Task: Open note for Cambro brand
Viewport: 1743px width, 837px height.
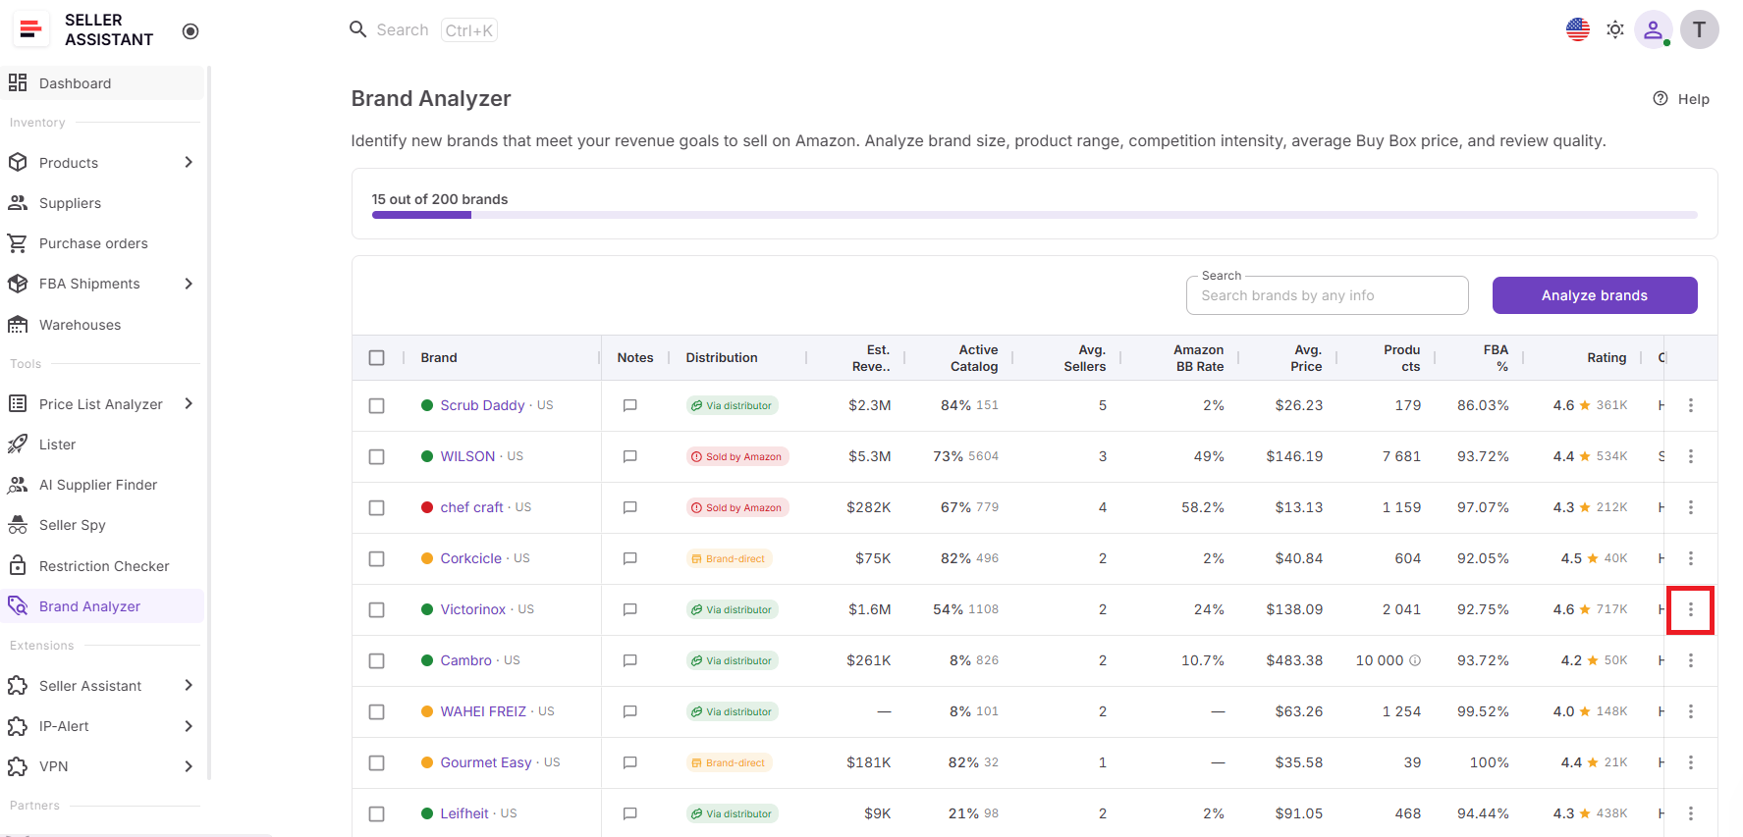Action: click(630, 660)
